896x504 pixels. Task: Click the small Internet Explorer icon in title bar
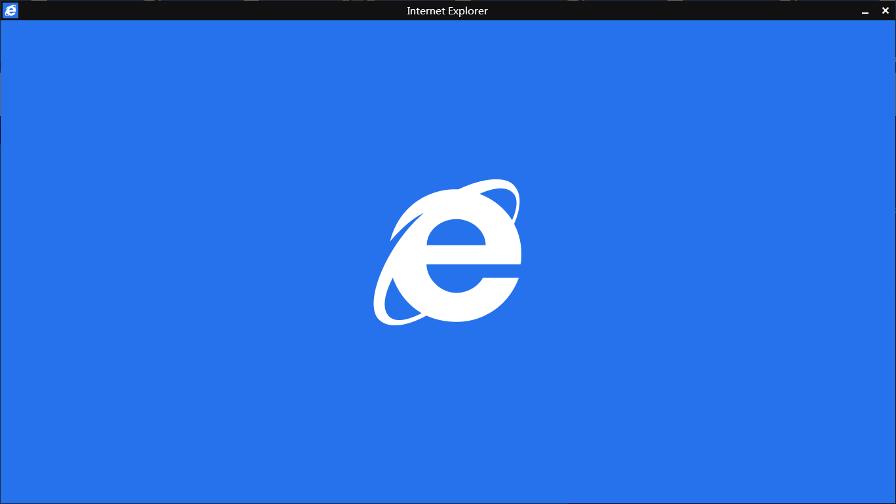click(x=10, y=10)
